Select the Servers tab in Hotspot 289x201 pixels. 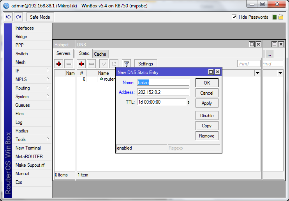[x=63, y=53]
